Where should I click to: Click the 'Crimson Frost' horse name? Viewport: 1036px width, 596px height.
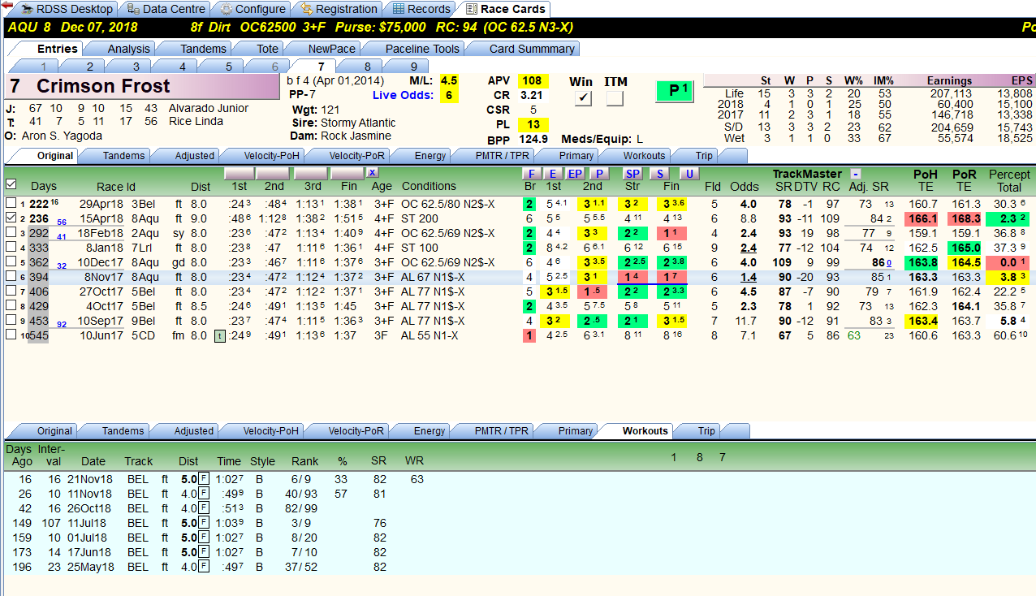103,87
